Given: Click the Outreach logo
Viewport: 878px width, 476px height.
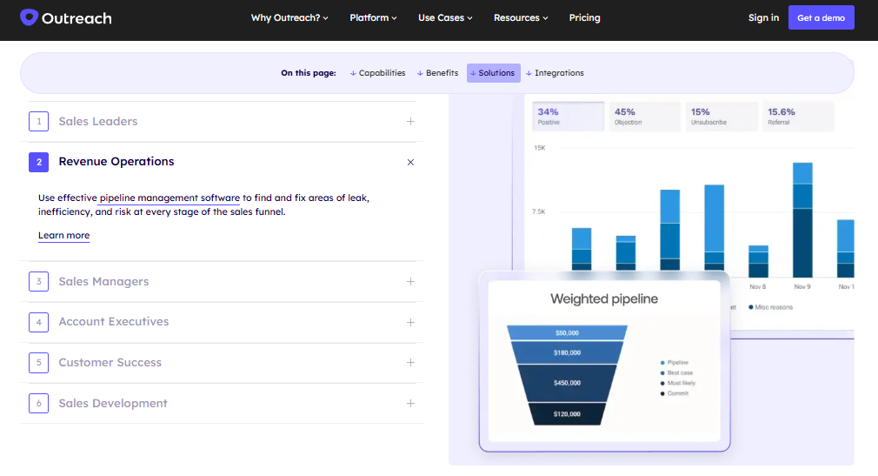Looking at the screenshot, I should coord(66,18).
